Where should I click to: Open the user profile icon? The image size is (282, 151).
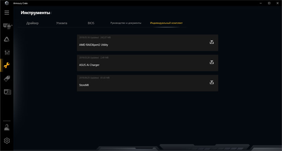point(7,127)
